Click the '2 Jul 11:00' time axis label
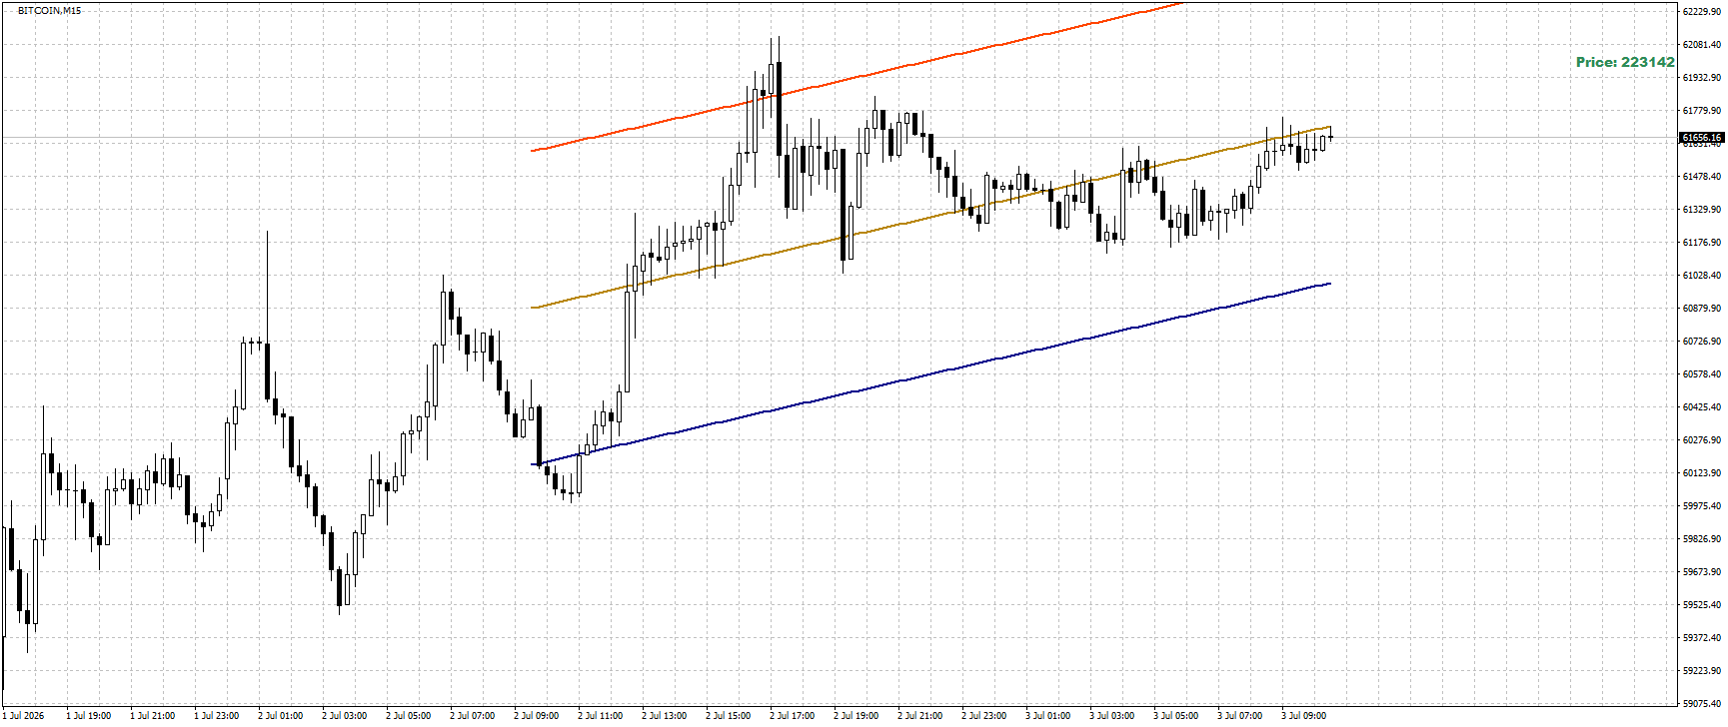The image size is (1728, 727). [x=600, y=716]
